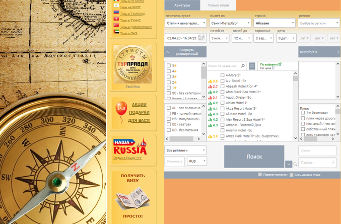Click meal options horizontal scrollbar

point(183,138)
